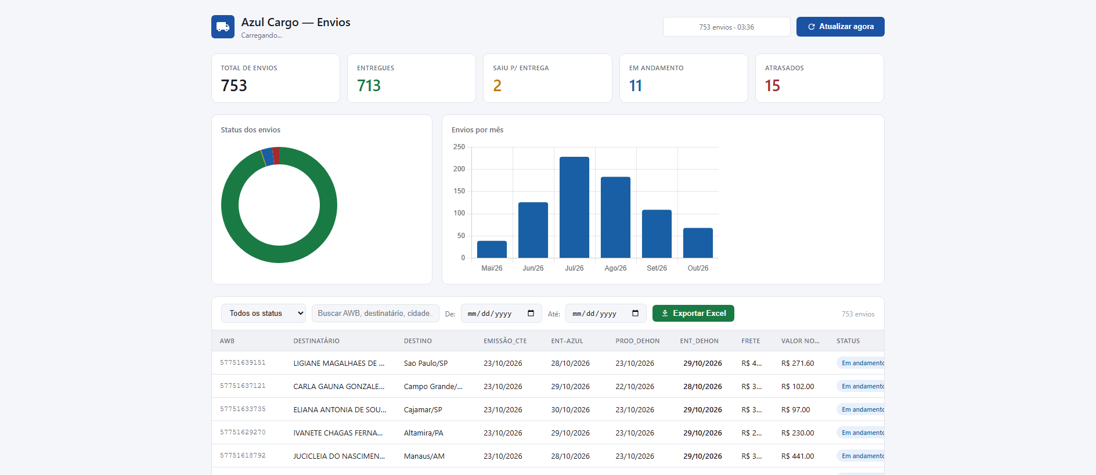Sort by VALOR NO... column header

pos(801,341)
